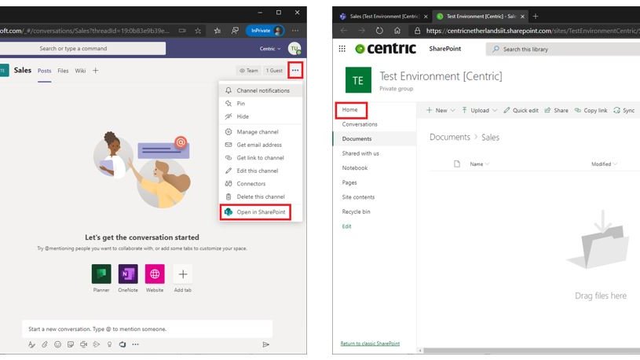Click Return to classic SharePoint link
The image size is (640, 360).
[370, 343]
